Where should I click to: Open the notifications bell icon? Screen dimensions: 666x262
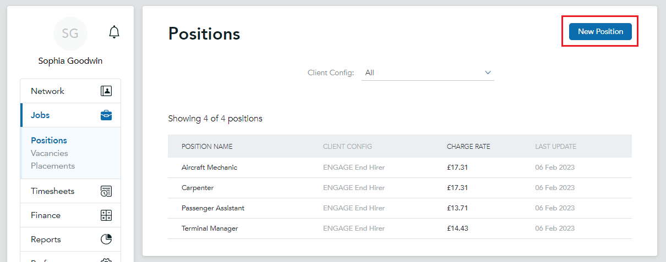tap(114, 32)
